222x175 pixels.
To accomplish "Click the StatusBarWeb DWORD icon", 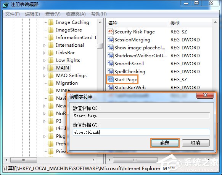I will (111, 87).
